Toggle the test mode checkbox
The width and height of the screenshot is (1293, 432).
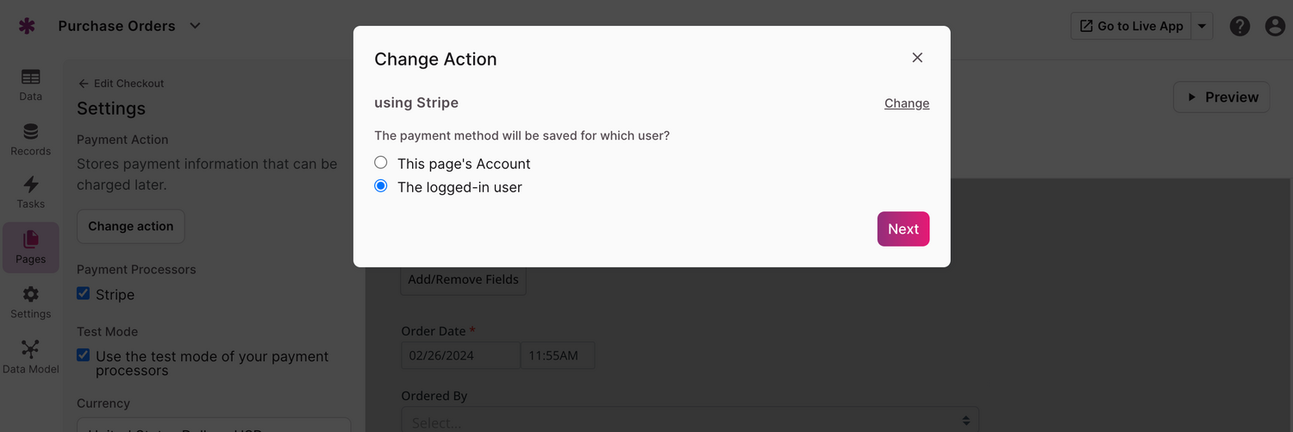point(84,355)
